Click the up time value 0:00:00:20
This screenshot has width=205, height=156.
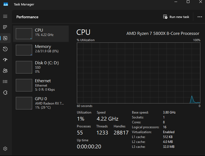coord(89,146)
